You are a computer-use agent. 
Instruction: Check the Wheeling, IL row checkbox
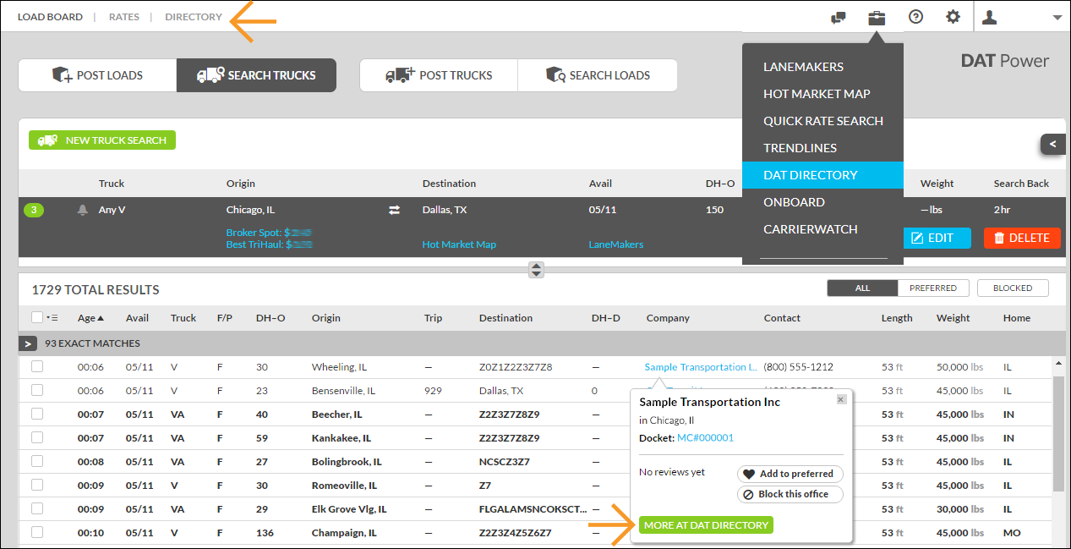click(37, 367)
